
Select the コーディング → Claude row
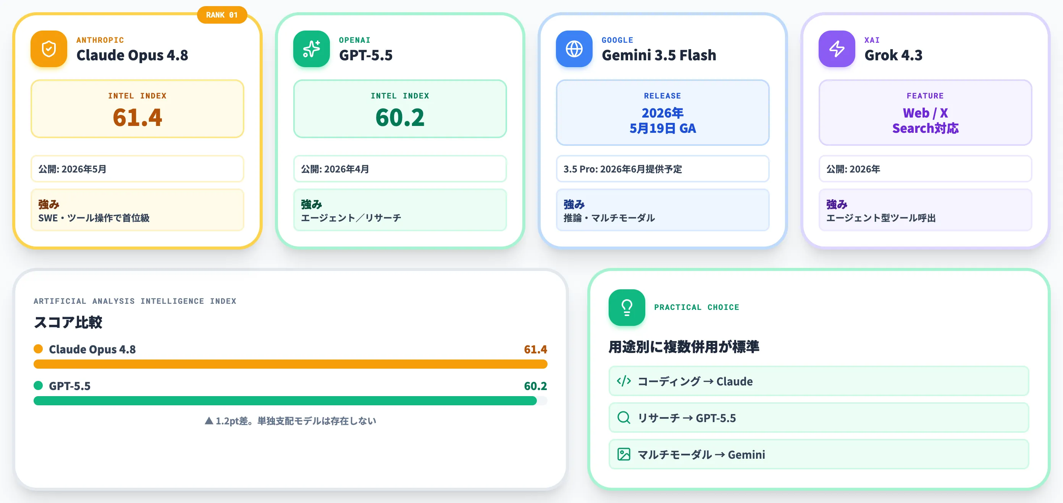(819, 381)
